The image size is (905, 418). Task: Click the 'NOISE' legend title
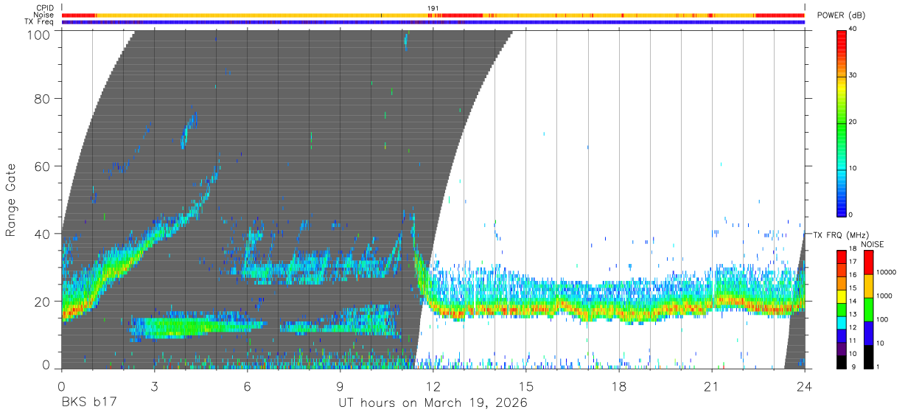tap(872, 244)
